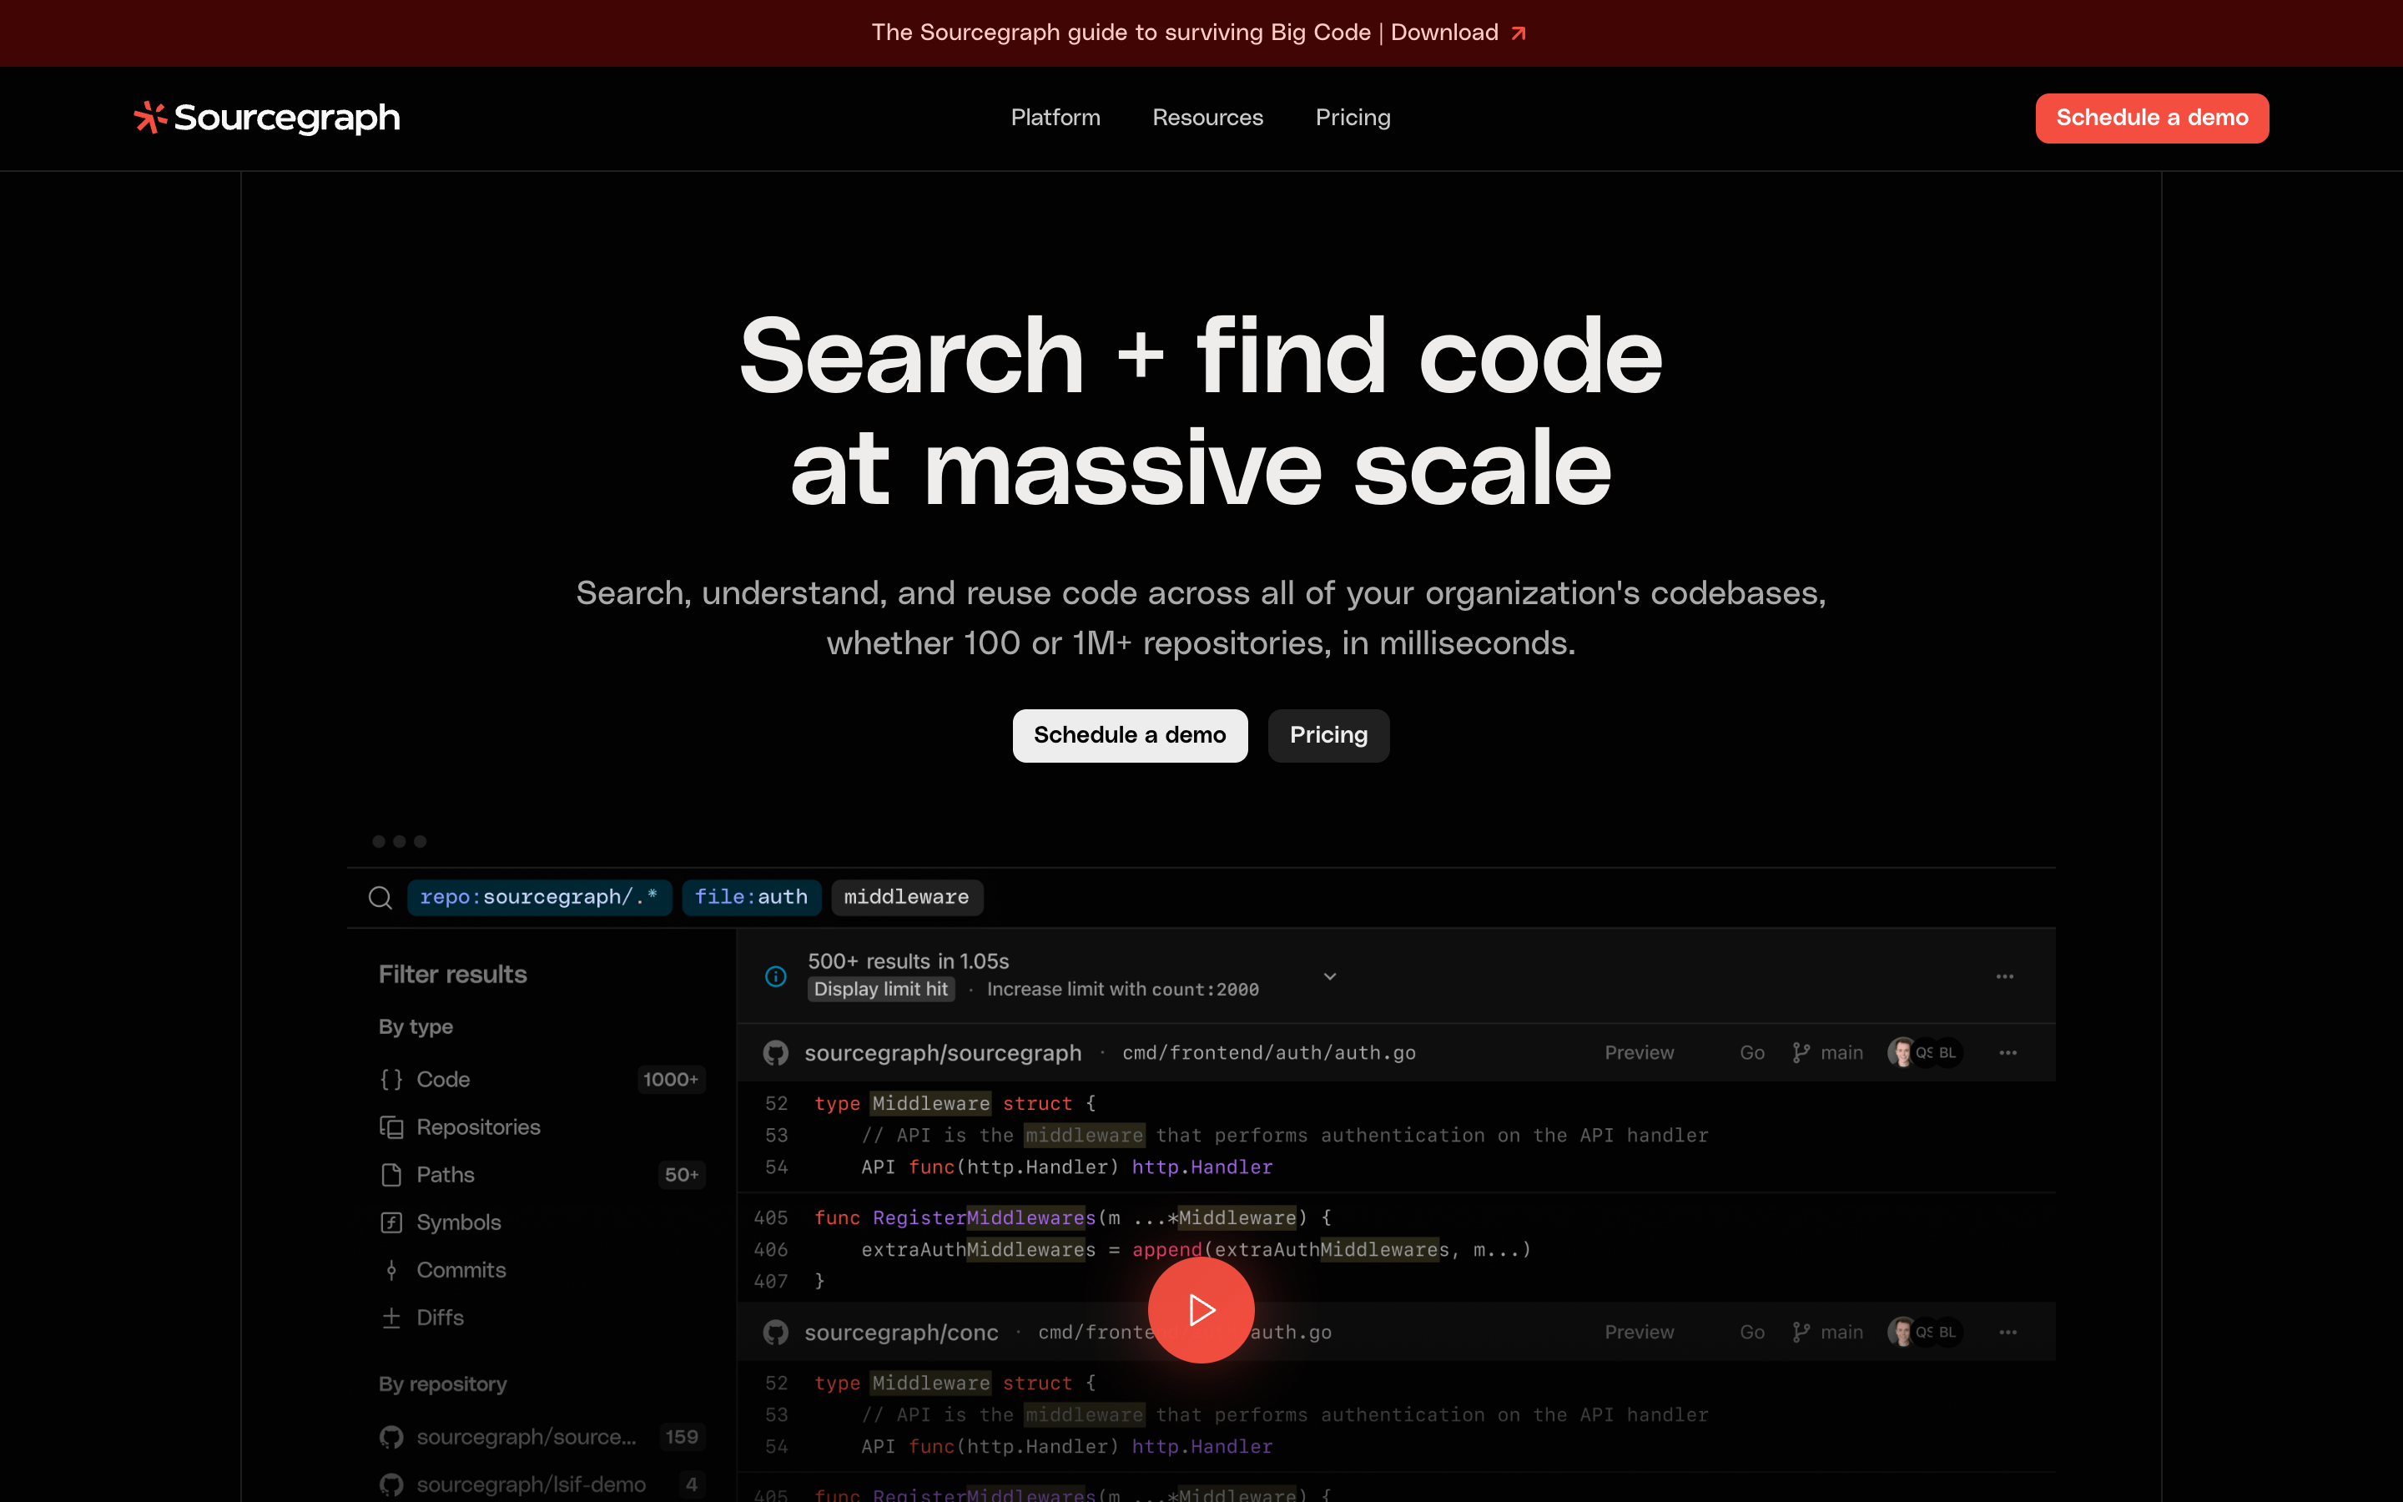Click branch icon on sourcegraph/sourcegraph result
The image size is (2403, 1502).
[1801, 1053]
